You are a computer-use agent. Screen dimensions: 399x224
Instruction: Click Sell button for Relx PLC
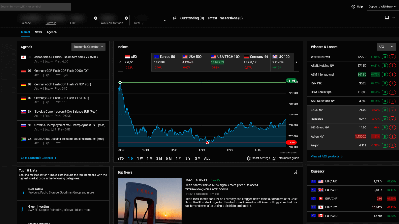pyautogui.click(x=392, y=83)
